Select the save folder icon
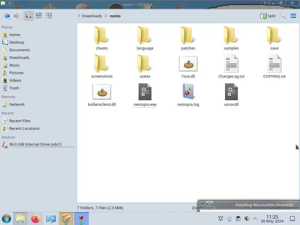The image size is (300, 225). [274, 35]
